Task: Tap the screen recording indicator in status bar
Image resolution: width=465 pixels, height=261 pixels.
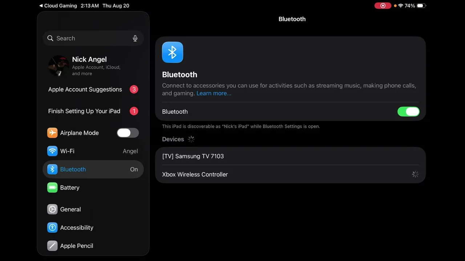Action: coord(383,6)
